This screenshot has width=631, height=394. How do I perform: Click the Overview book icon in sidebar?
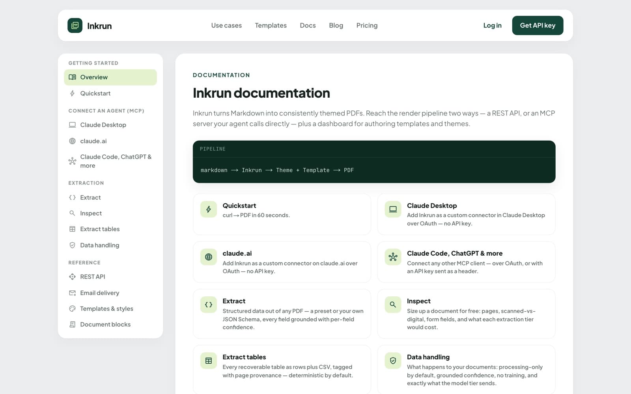pyautogui.click(x=72, y=77)
